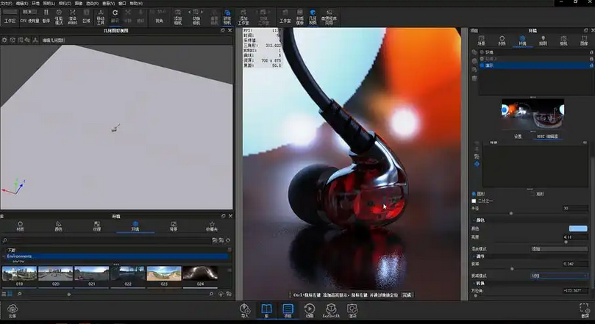Open the Falloff mode (衰减模式) dropdown
Image resolution: width=595 pixels, height=324 pixels.
559,276
